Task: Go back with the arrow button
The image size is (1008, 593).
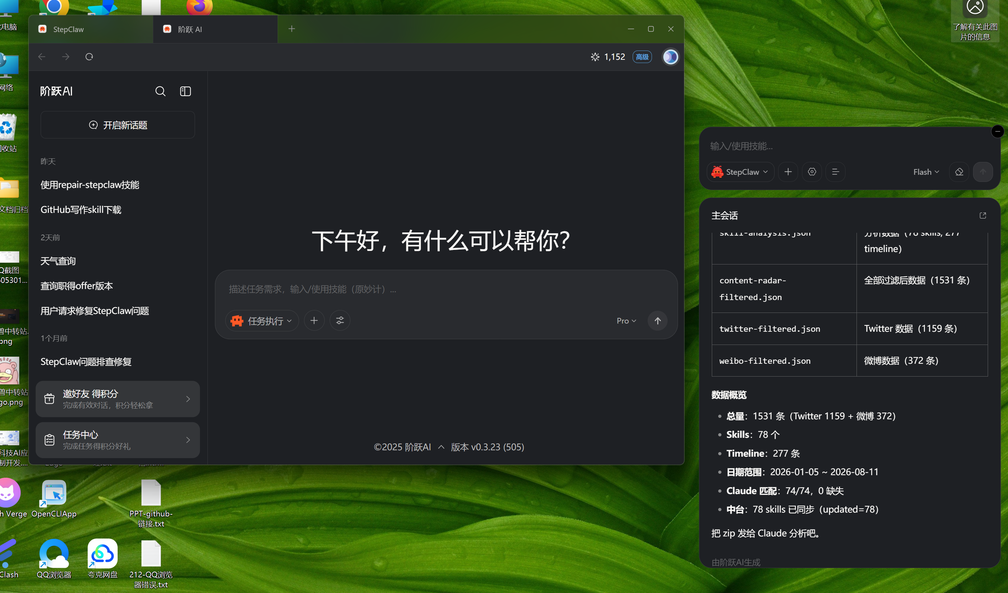Action: click(42, 57)
